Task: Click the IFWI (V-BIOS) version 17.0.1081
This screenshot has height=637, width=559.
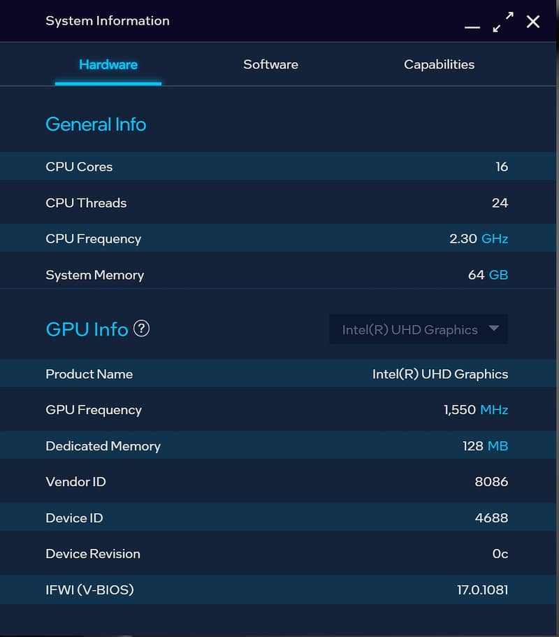Action: click(x=482, y=590)
